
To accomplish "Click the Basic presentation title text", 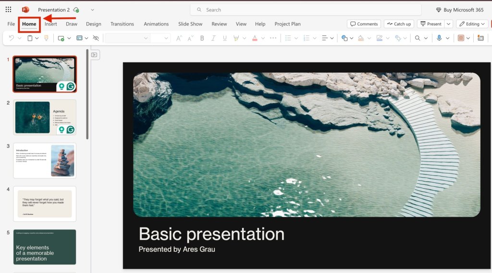I will coord(211,234).
